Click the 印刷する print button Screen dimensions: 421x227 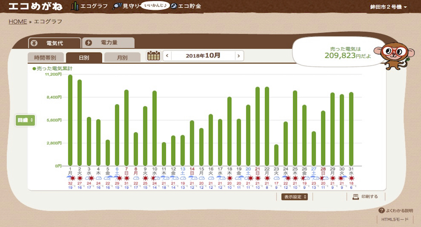click(x=365, y=197)
